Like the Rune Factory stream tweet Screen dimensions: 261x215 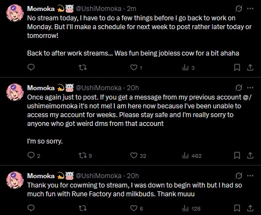(x=136, y=208)
